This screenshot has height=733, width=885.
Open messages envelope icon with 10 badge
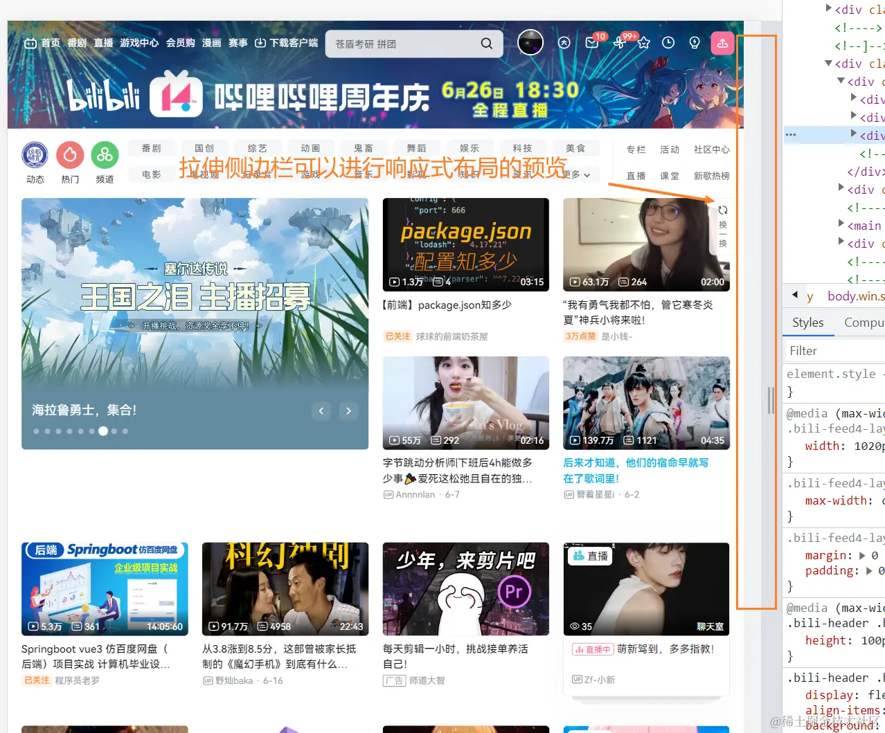[x=592, y=43]
